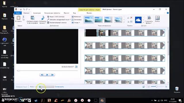Step to next frame
The height and width of the screenshot is (103, 184).
click(x=52, y=75)
